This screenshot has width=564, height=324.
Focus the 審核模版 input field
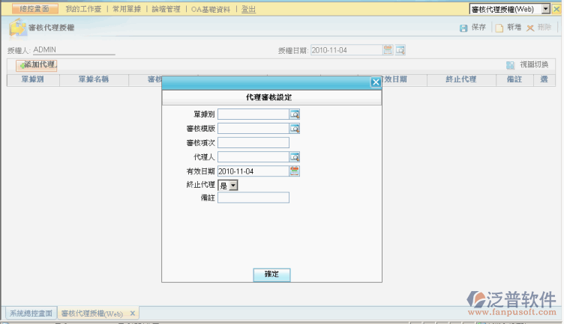pos(253,129)
